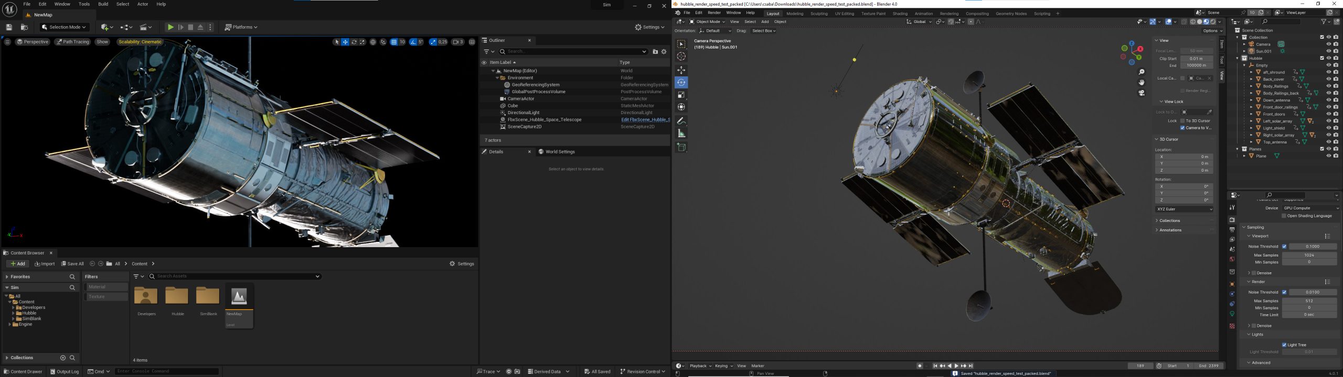The image size is (1343, 377).
Task: Open Selection Mode dropdown in Unreal
Action: (x=65, y=27)
